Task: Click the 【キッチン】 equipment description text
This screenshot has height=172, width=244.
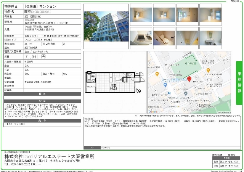Action: click(x=42, y=110)
